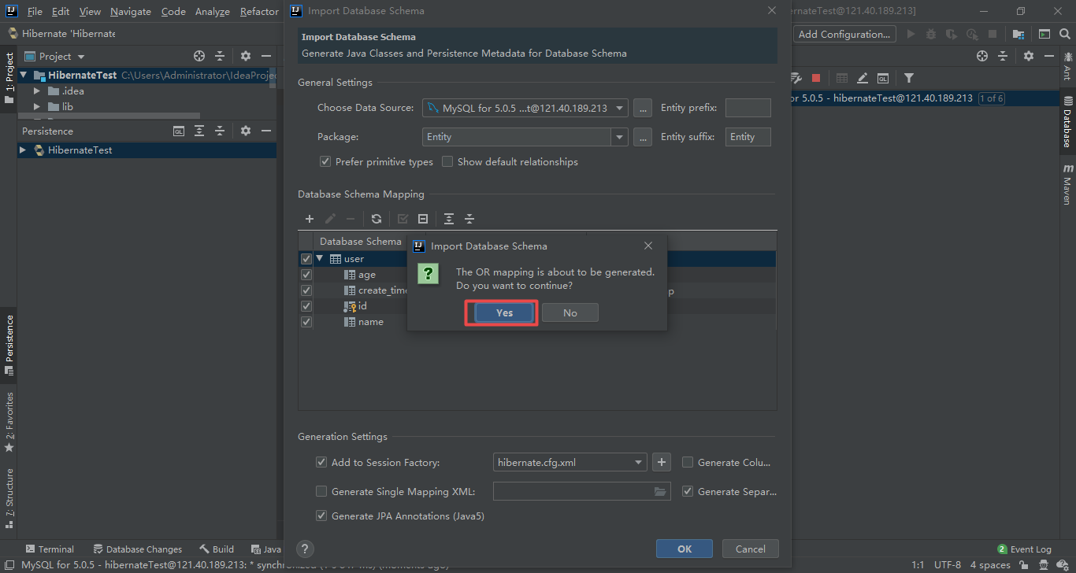Collapse the user table in the schema mapping
Screen dimensions: 1076x573
pyautogui.click(x=319, y=258)
